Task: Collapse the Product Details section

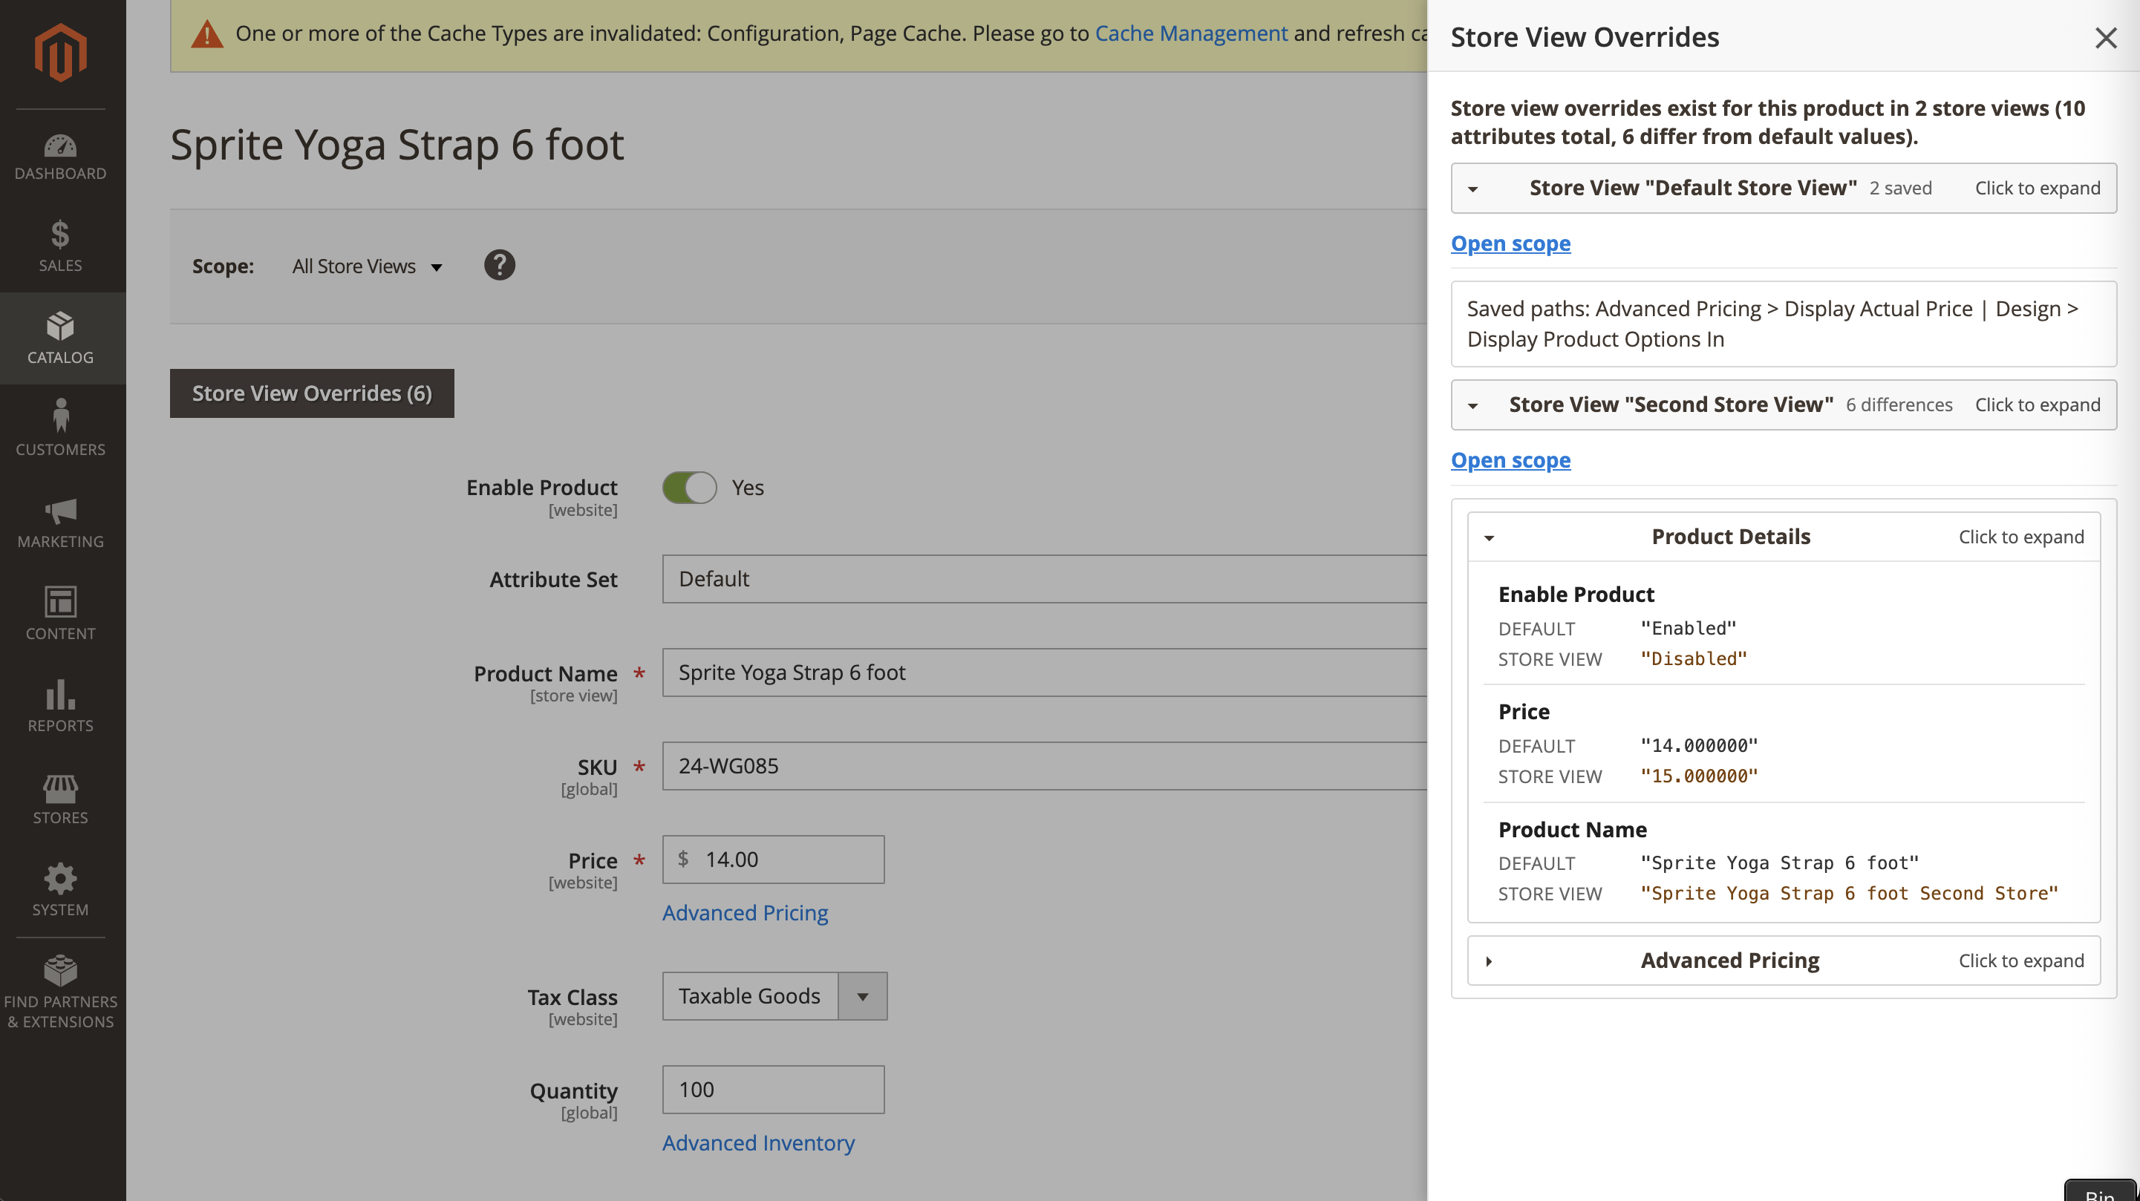Action: [x=1783, y=537]
